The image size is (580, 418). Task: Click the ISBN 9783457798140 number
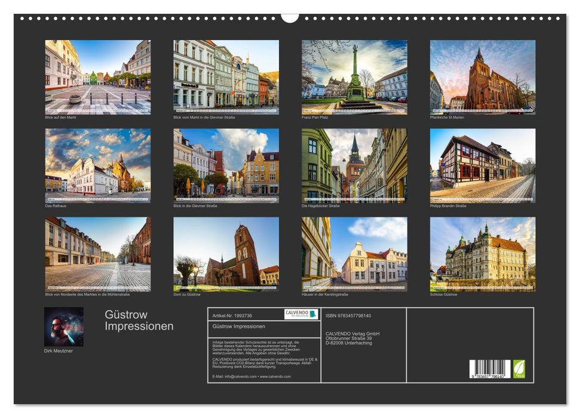pos(348,315)
